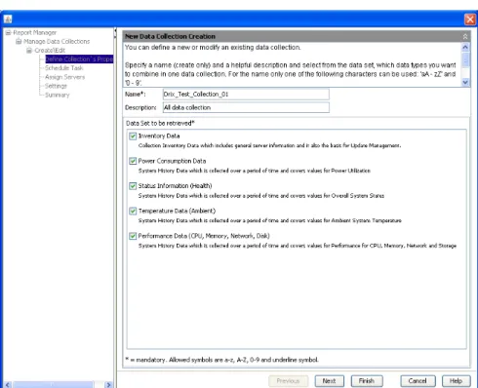Close the dialog with the red X button
This screenshot has height=388, width=478.
click(470, 19)
